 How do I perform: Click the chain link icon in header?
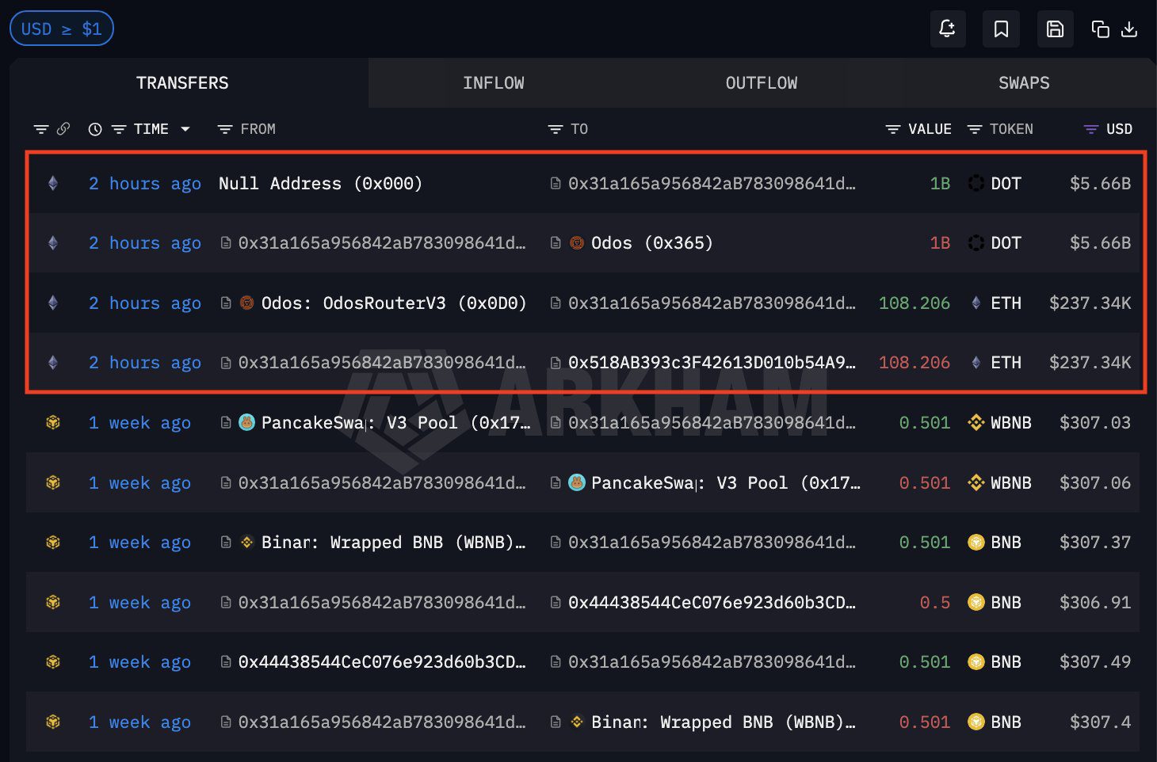(63, 129)
